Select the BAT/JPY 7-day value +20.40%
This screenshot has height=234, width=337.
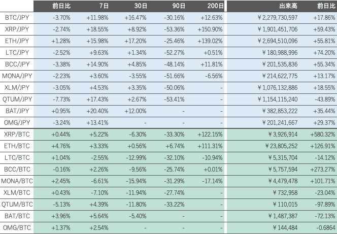[98, 111]
